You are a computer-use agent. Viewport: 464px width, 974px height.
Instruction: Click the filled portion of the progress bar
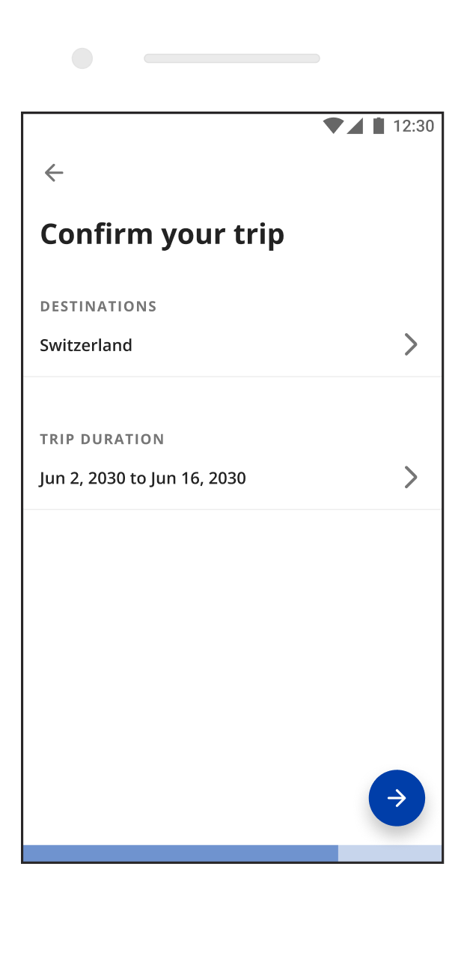(180, 853)
